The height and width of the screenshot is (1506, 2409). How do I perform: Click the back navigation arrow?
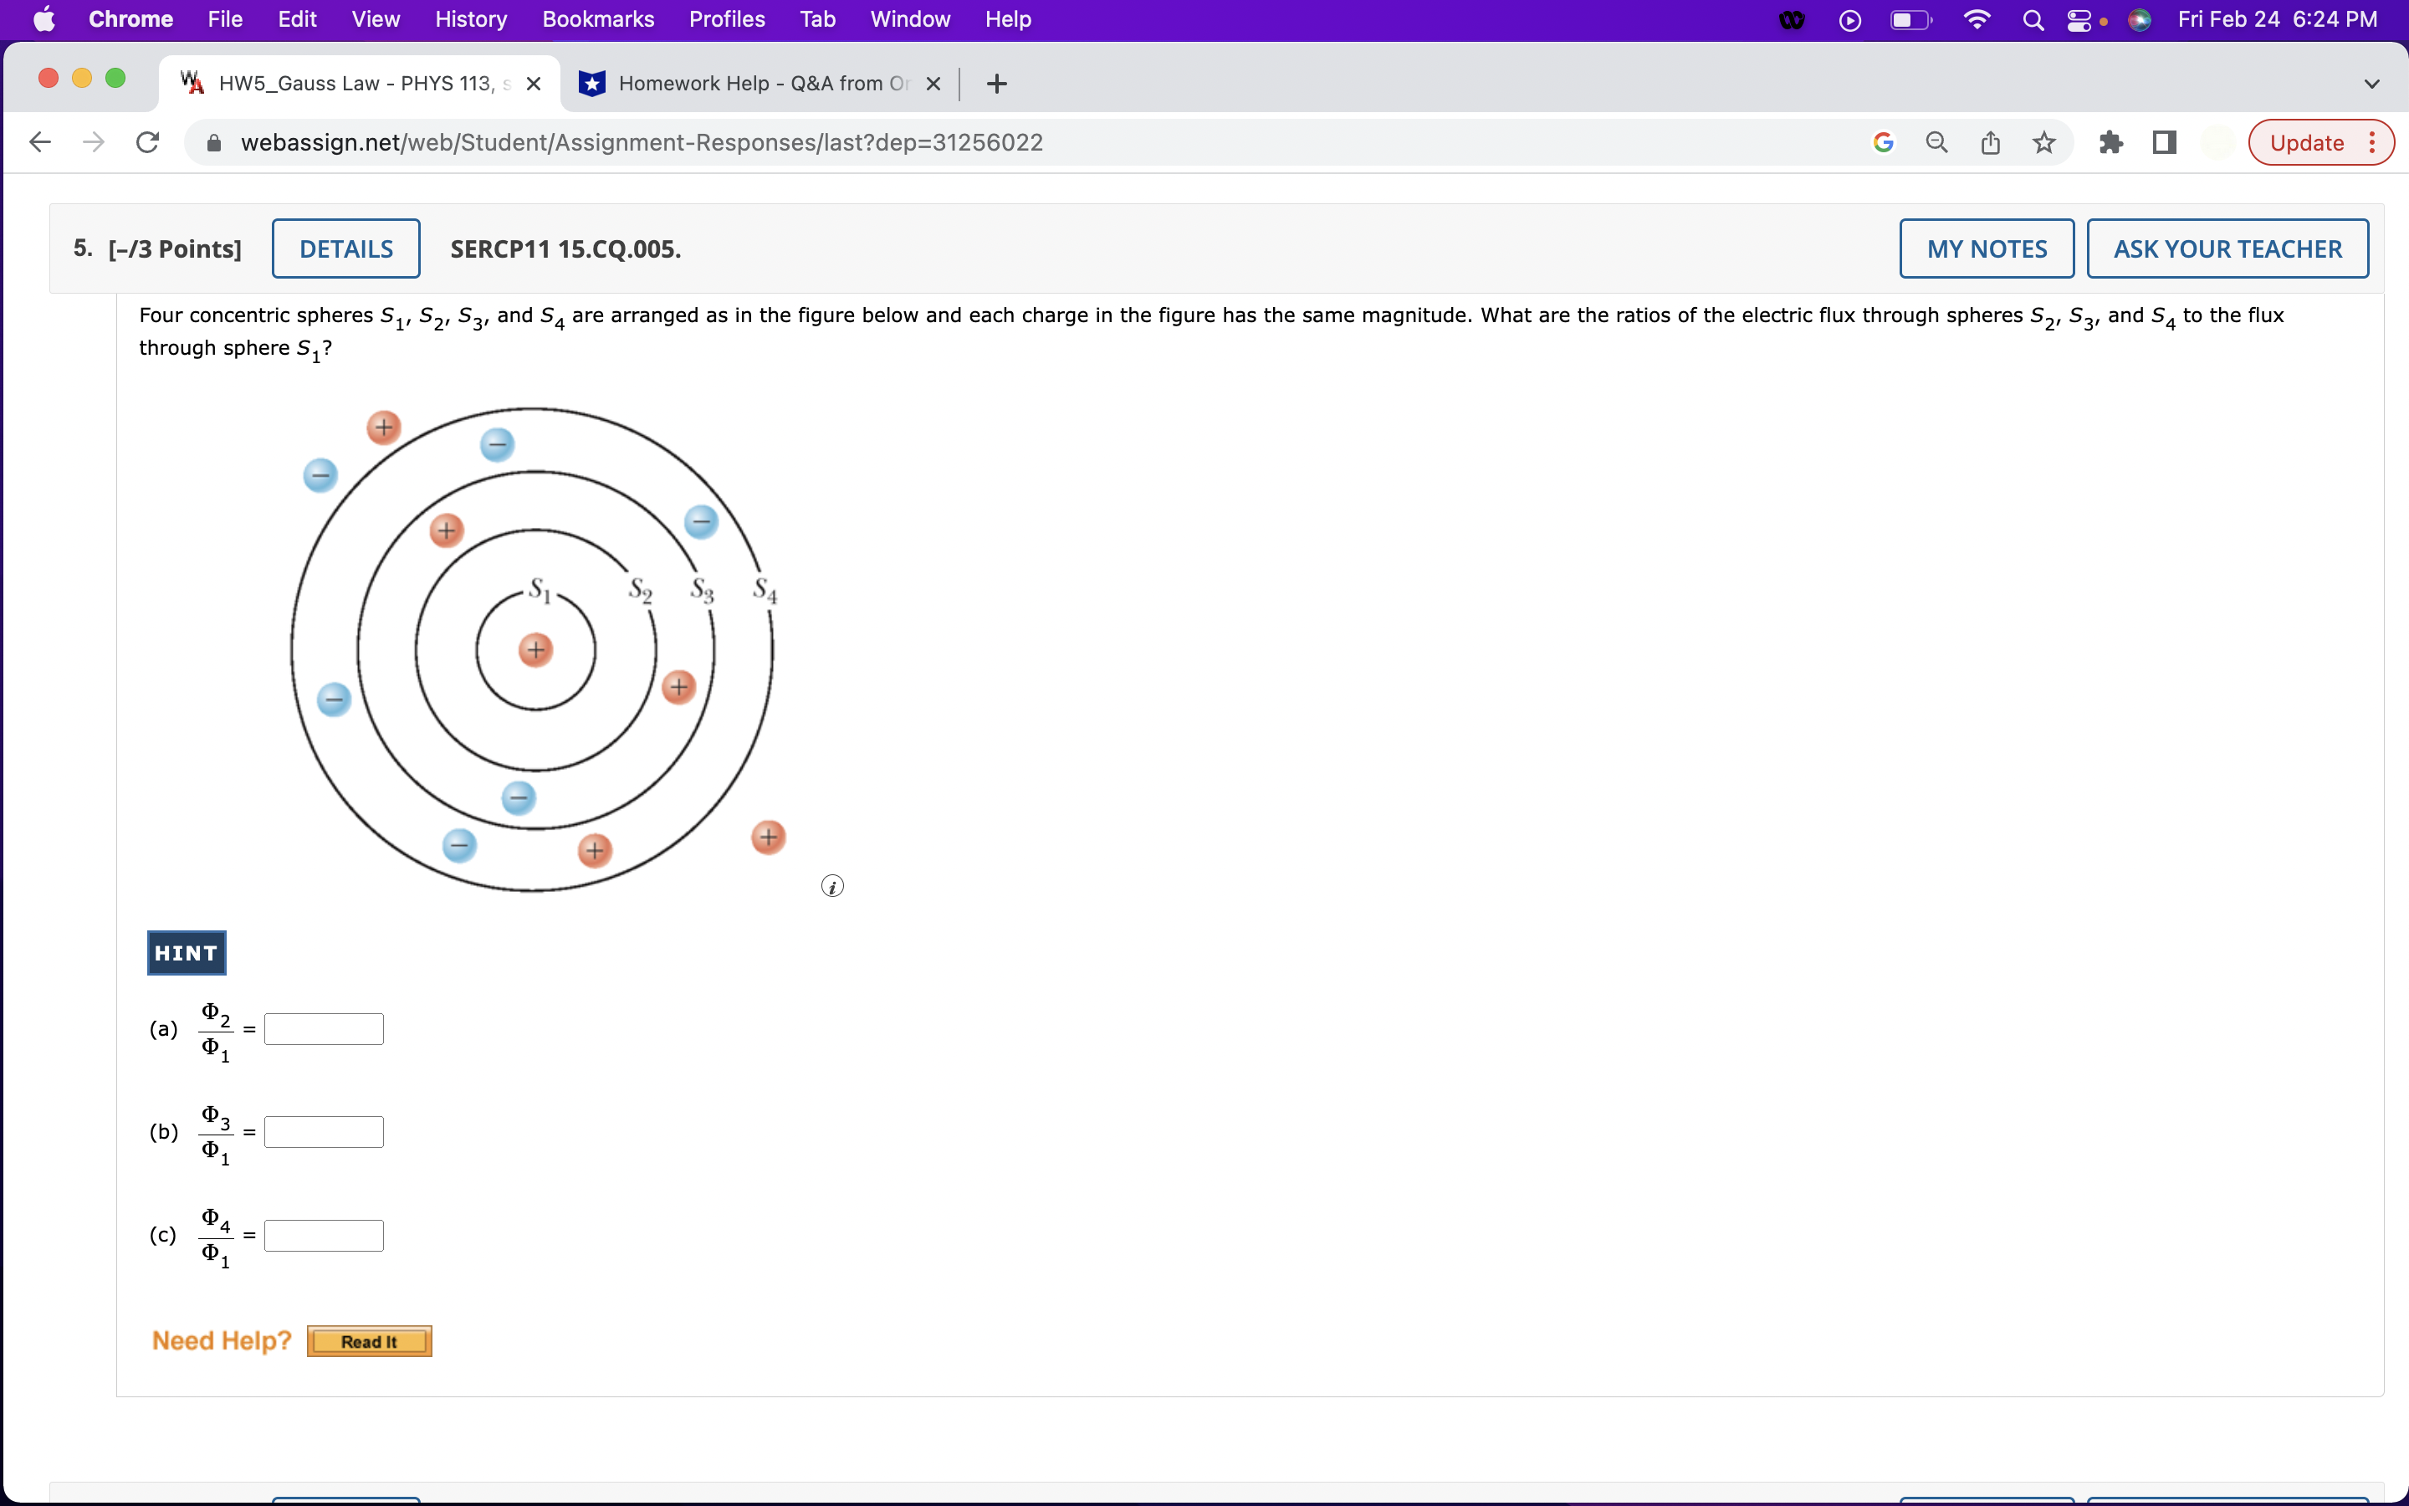tap(38, 141)
